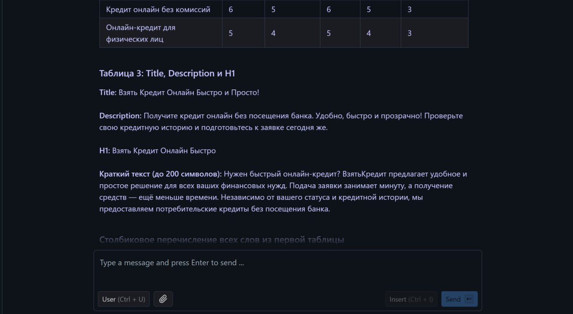Click the "Краткий текст (до 200 символов):" label

tap(160, 174)
